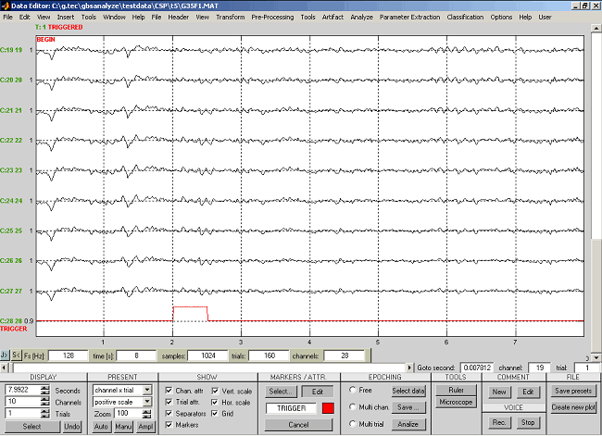Activate the Microscope tool
Image resolution: width=602 pixels, height=436 pixels.
[x=456, y=402]
